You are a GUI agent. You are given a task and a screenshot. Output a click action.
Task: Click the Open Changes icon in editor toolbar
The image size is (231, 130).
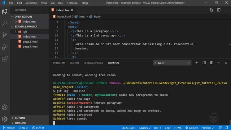[211, 10]
